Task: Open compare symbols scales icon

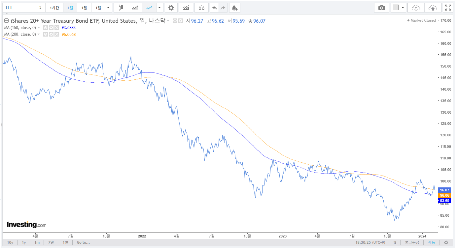Action: pos(201,8)
